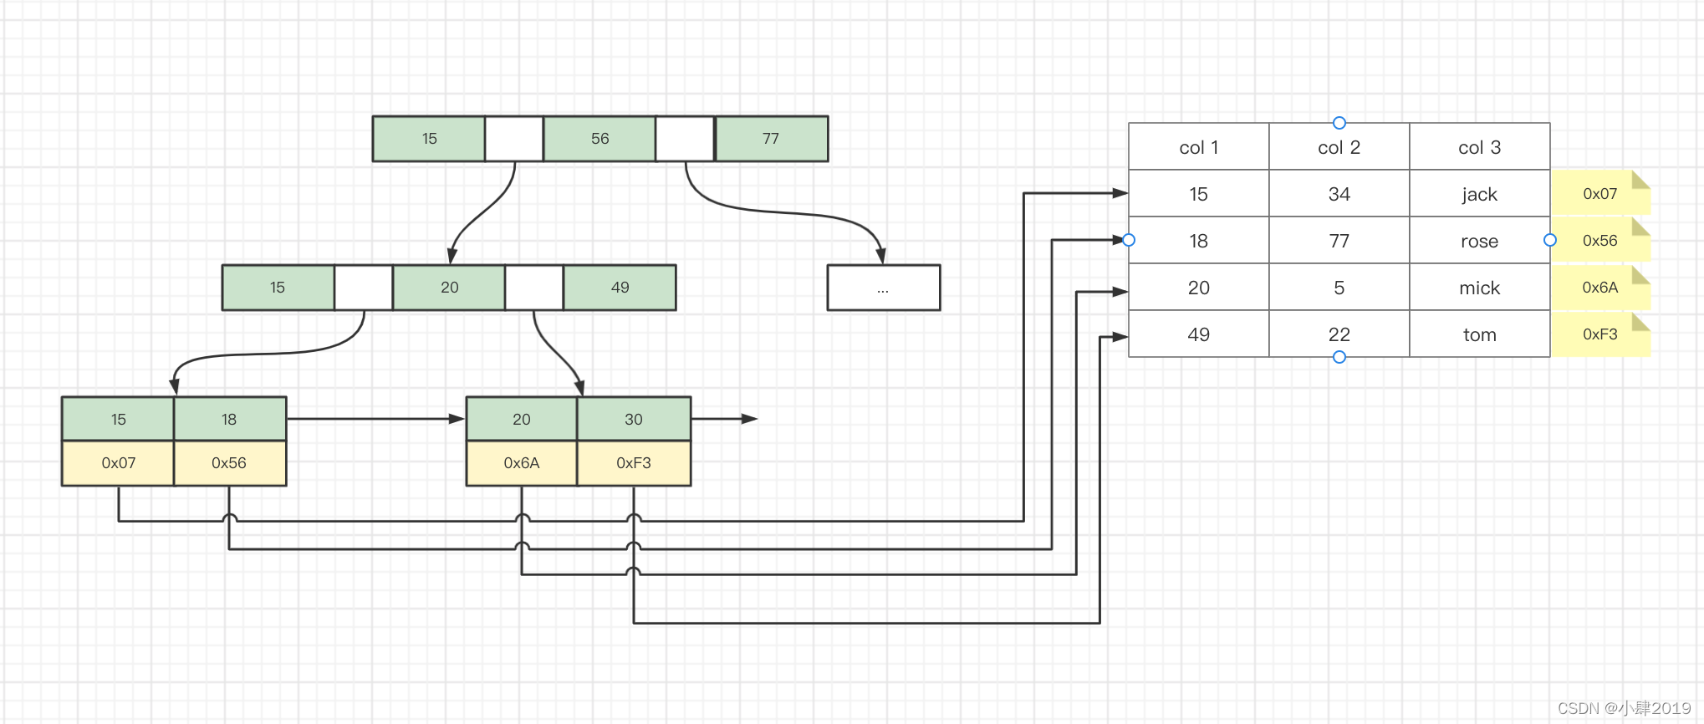Select root node cell 77

(772, 139)
